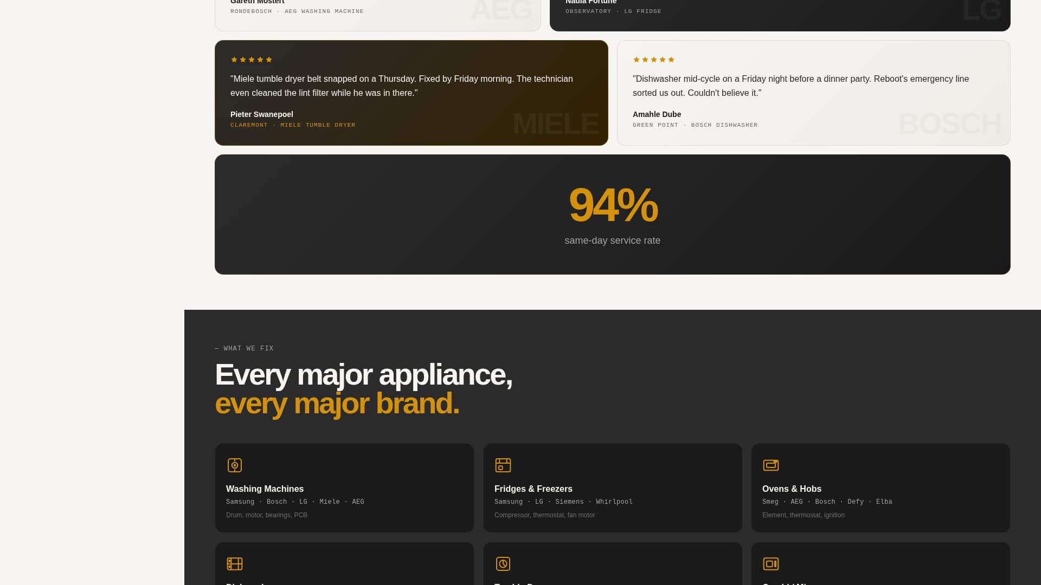
Task: Click CLAREMONT · MIELE TUMBLE DRYER caption
Action: [x=293, y=125]
